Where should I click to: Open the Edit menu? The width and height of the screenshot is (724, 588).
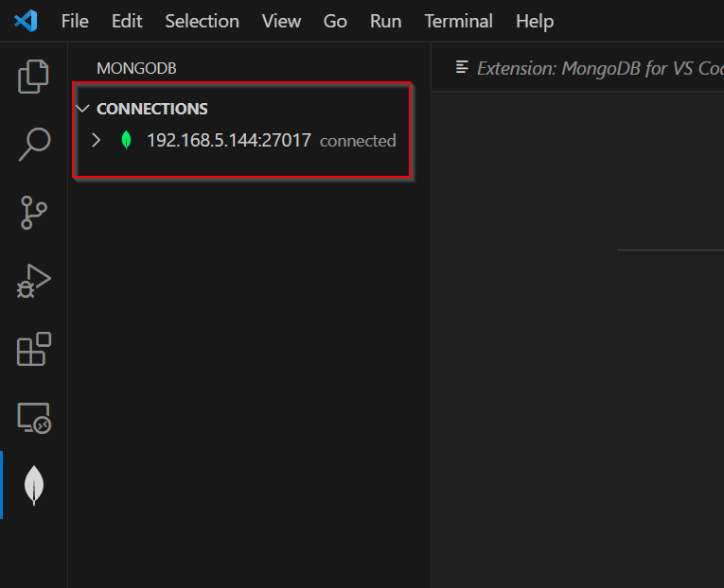point(127,21)
